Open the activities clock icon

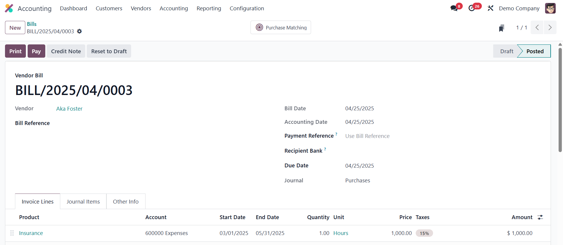[472, 8]
